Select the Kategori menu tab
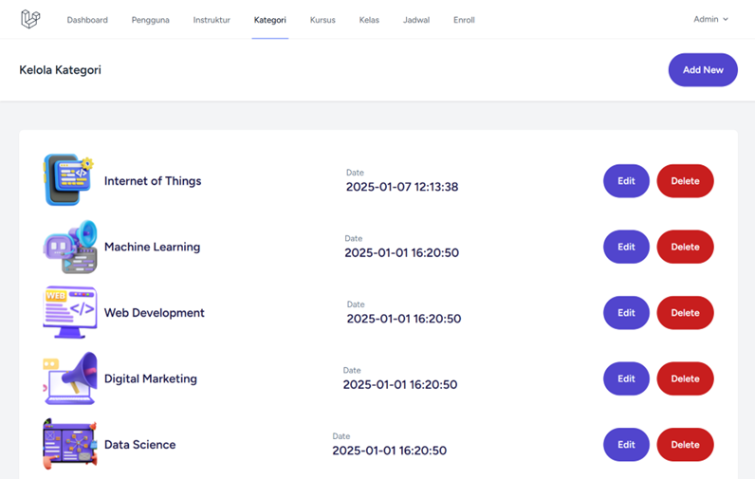The image size is (755, 479). click(x=269, y=20)
